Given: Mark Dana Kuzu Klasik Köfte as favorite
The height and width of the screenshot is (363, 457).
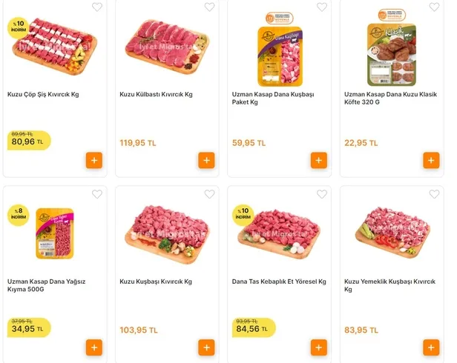Looking at the screenshot, I should coord(434,7).
